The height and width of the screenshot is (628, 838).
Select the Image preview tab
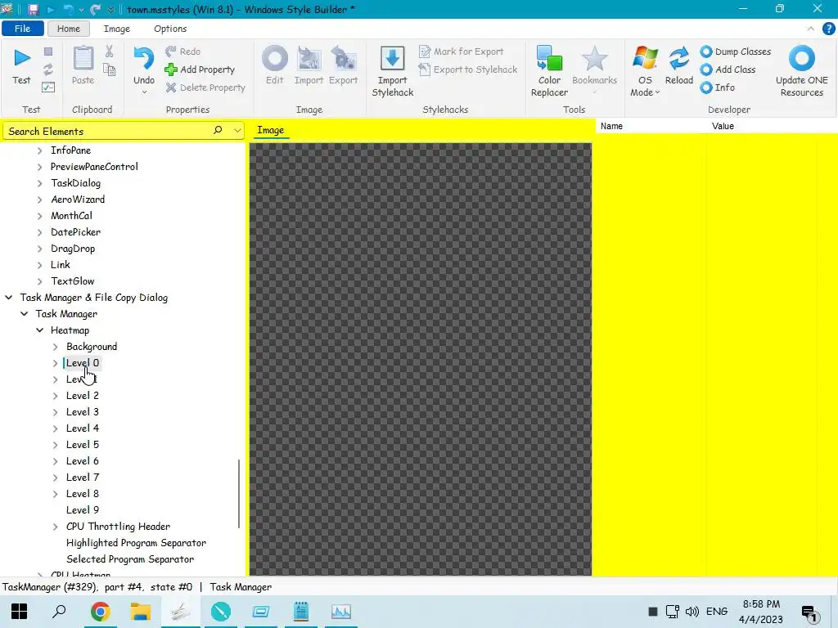tap(270, 130)
